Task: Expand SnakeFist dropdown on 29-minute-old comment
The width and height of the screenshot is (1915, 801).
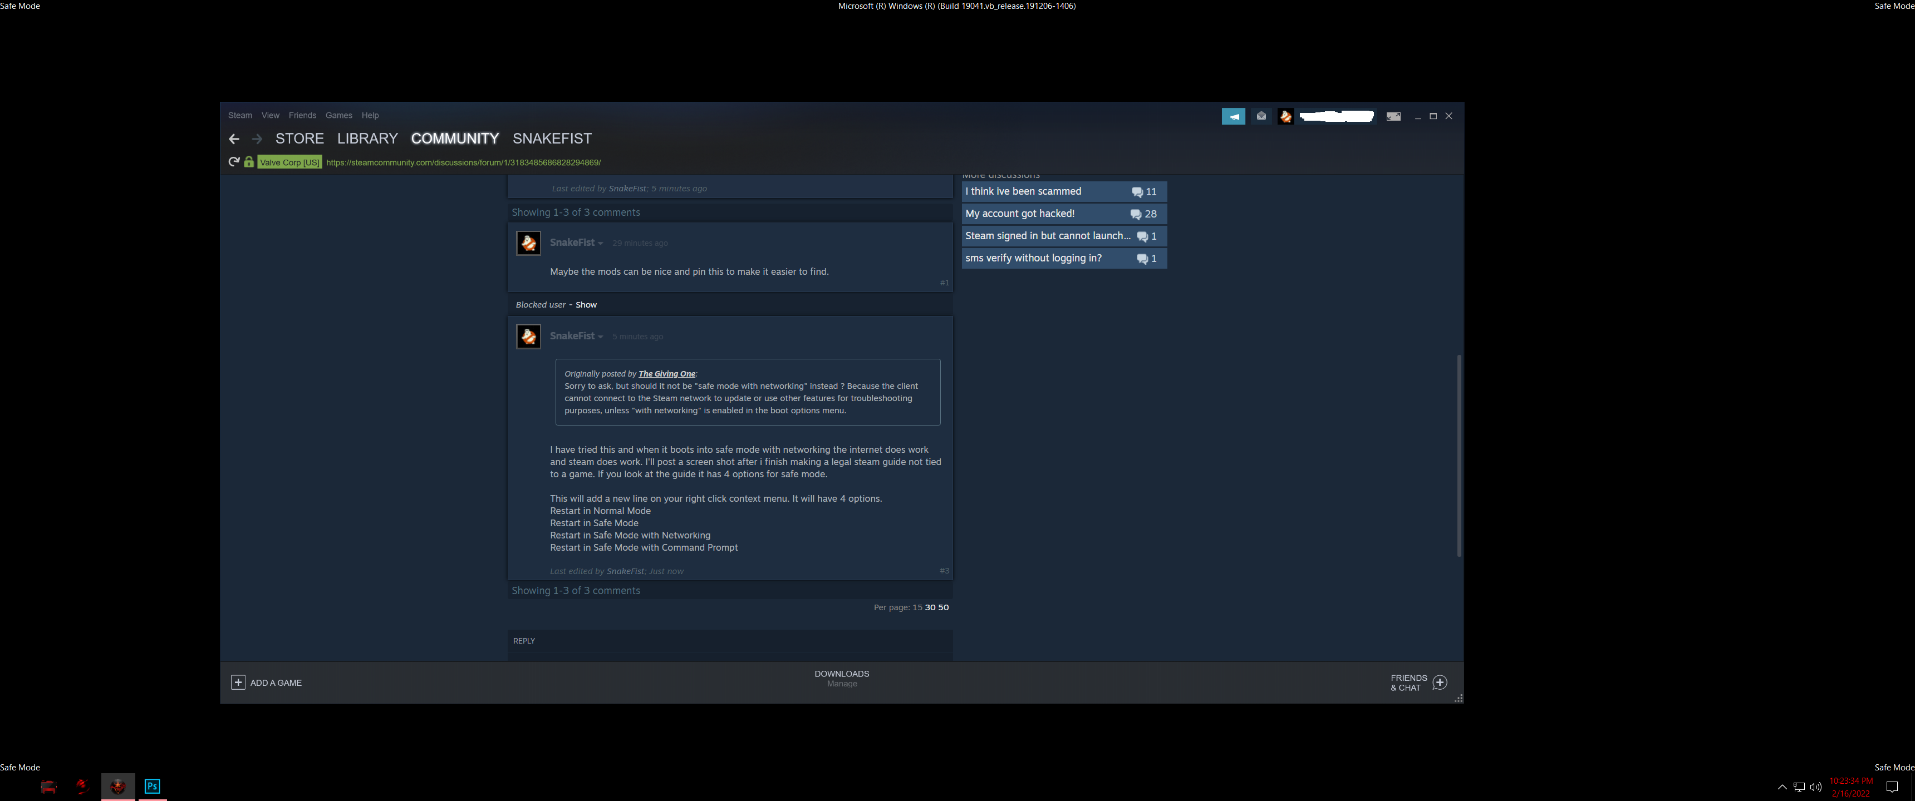Action: (601, 244)
